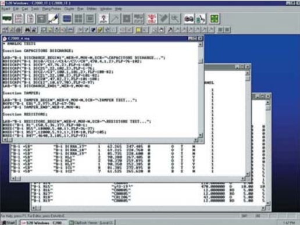Click scroll-down arrow of front C2000 editor window
Screen dimensions: 300x225
click(x=201, y=135)
